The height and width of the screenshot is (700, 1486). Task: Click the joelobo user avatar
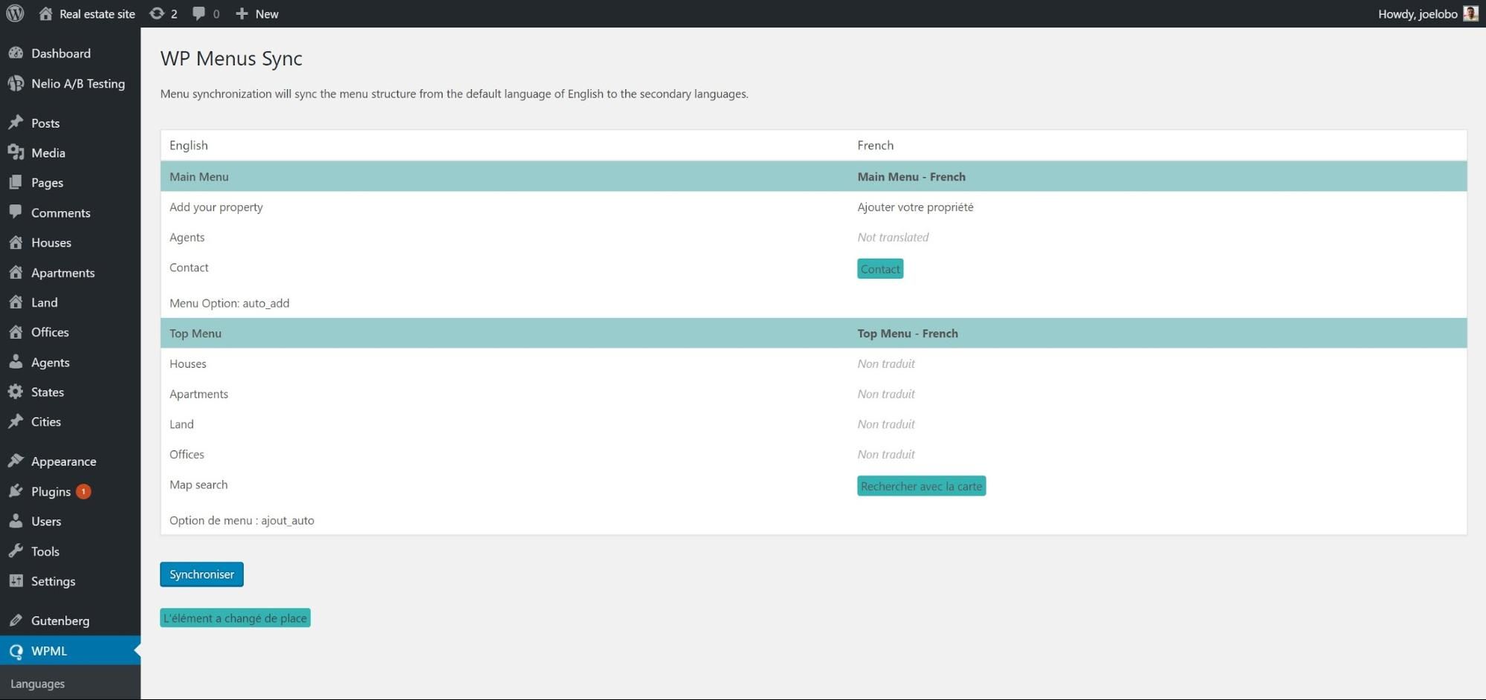[1470, 13]
